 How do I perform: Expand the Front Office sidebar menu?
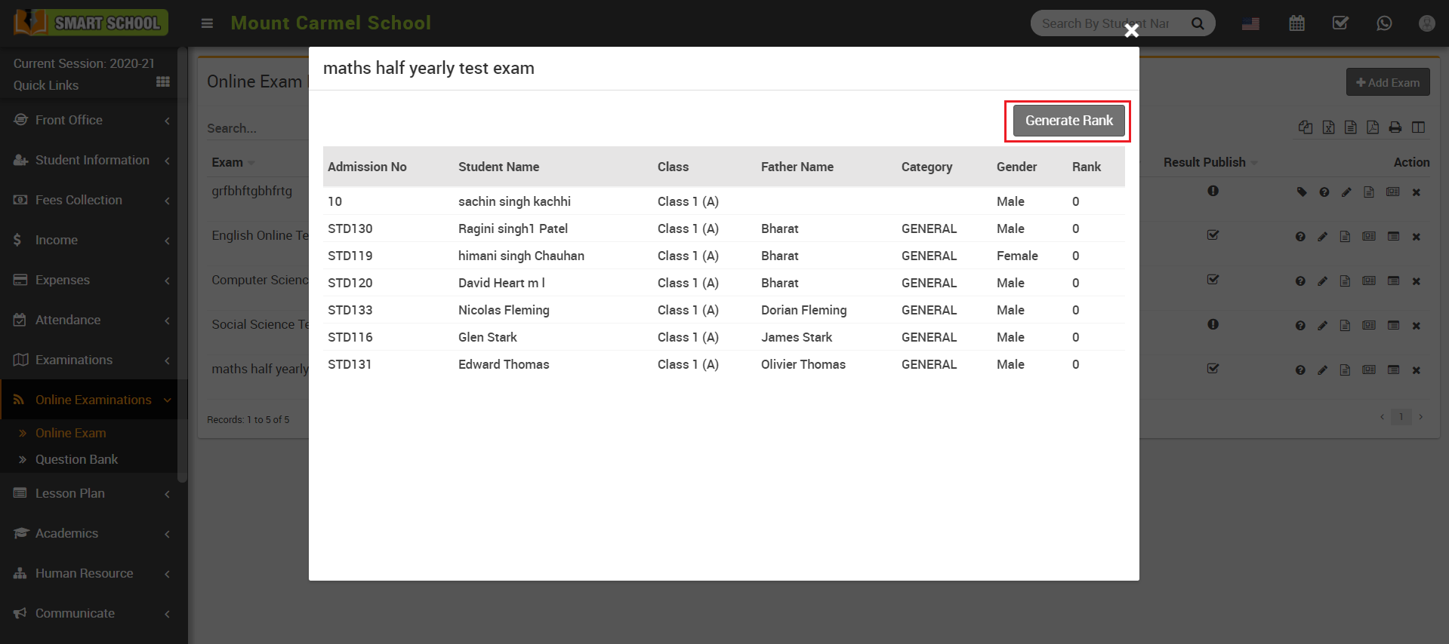(91, 120)
